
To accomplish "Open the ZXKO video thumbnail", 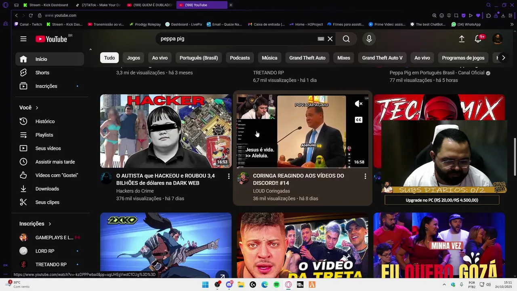I will click(x=166, y=245).
